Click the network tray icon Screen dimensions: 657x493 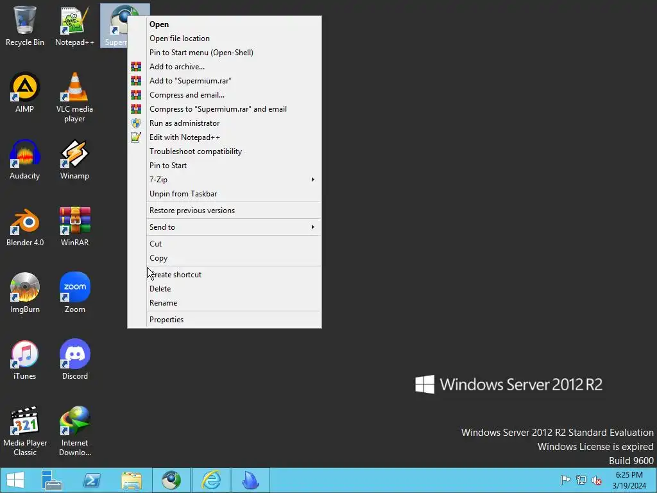click(x=581, y=480)
